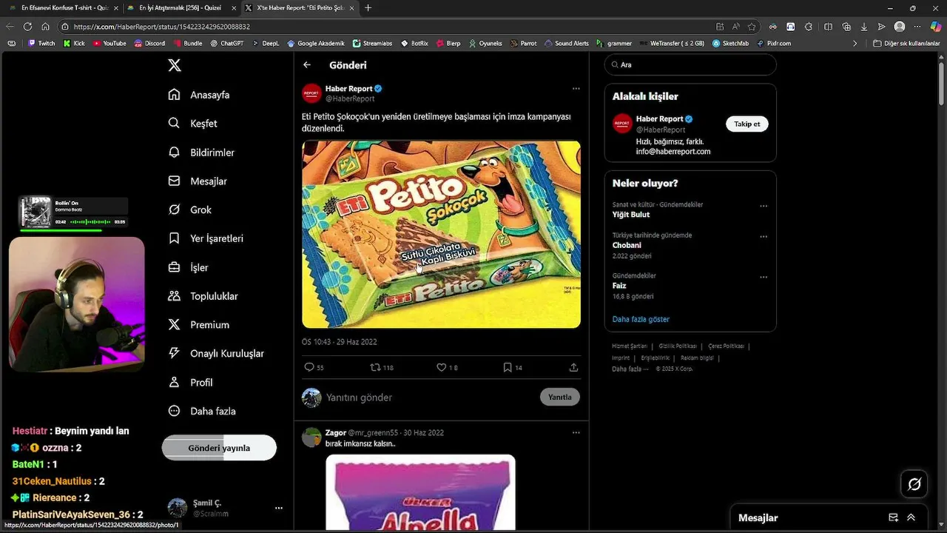947x533 pixels.
Task: Open the Grok floating button
Action: click(x=914, y=484)
